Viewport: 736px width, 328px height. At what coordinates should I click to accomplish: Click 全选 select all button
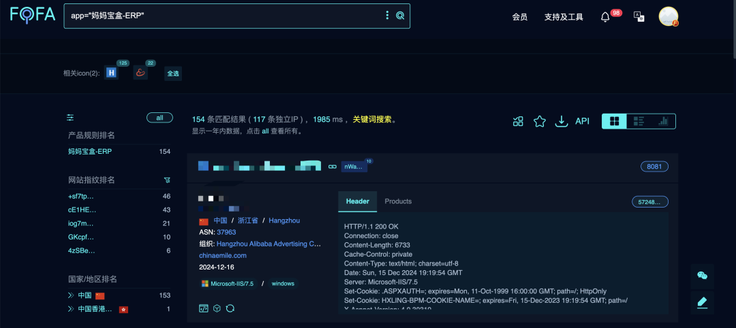(173, 73)
